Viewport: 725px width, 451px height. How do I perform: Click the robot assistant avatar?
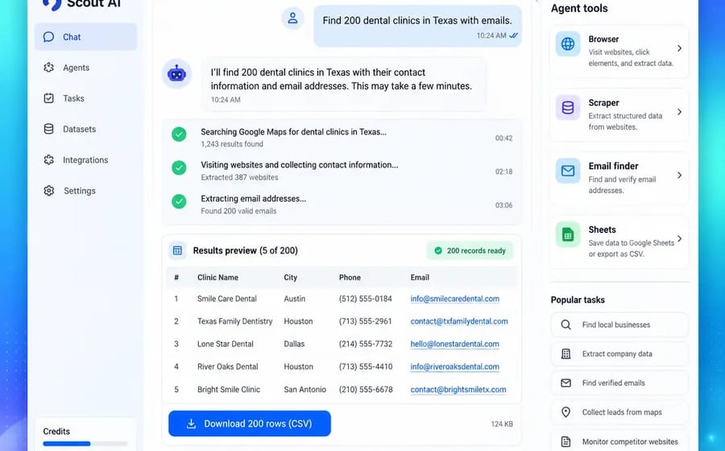tap(176, 73)
